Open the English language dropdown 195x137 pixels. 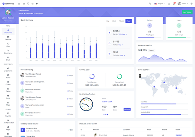(x=159, y=3)
